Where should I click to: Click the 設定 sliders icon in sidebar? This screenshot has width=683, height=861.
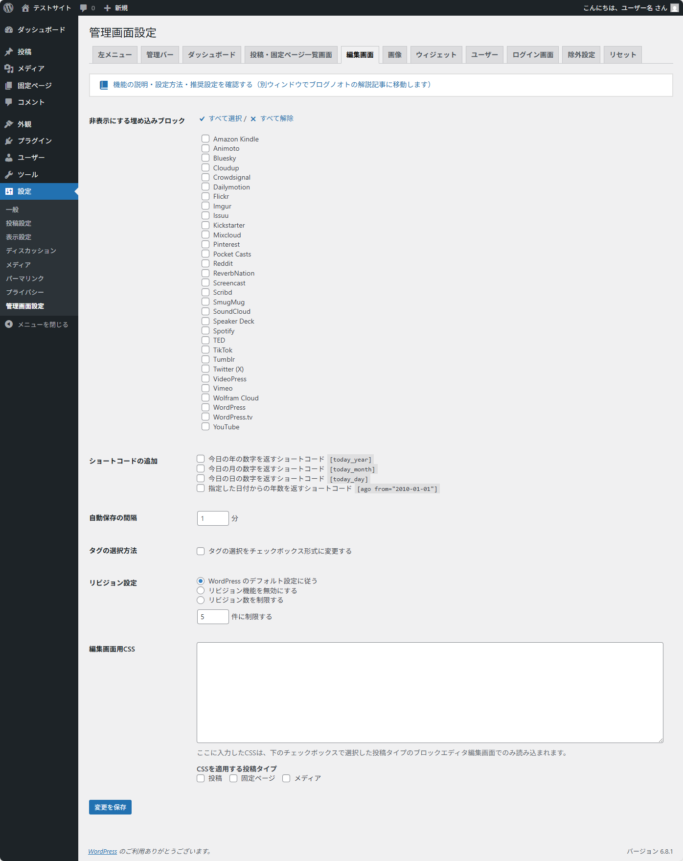pyautogui.click(x=9, y=191)
